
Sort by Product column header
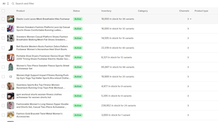pyautogui.click(x=21, y=11)
